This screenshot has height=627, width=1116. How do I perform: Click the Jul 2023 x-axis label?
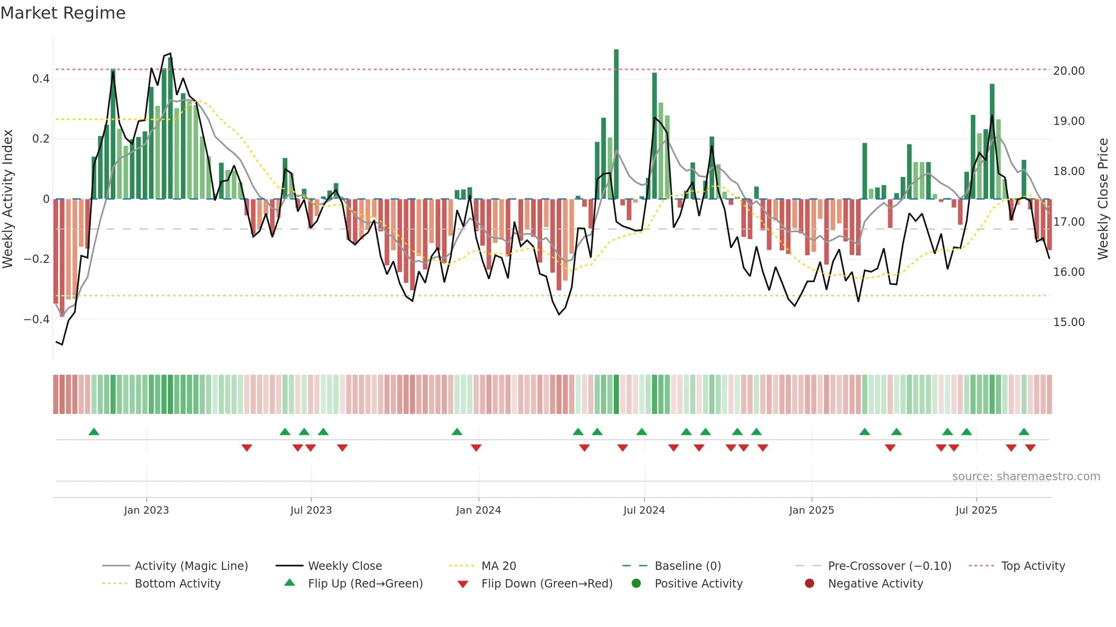[311, 510]
